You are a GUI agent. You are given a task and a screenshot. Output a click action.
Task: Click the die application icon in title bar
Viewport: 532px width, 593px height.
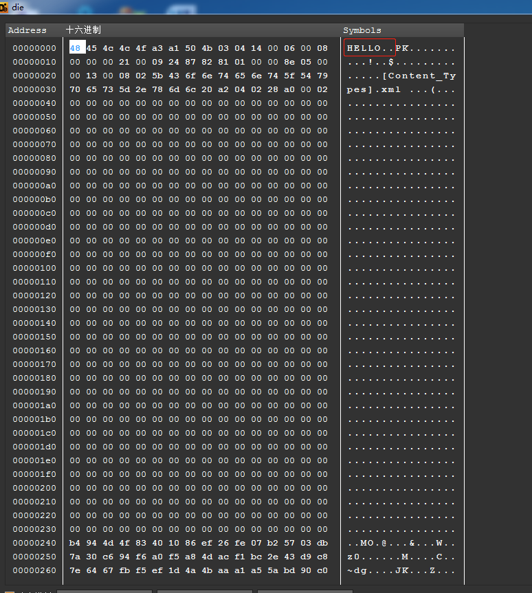[x=4, y=6]
